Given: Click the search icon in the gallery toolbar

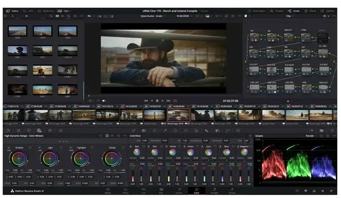Looking at the screenshot, I should pos(69,16).
